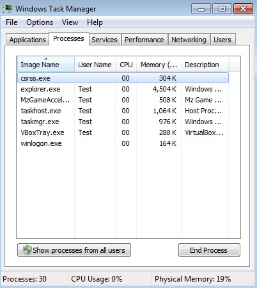Sort processes by Memory column

pyautogui.click(x=159, y=65)
